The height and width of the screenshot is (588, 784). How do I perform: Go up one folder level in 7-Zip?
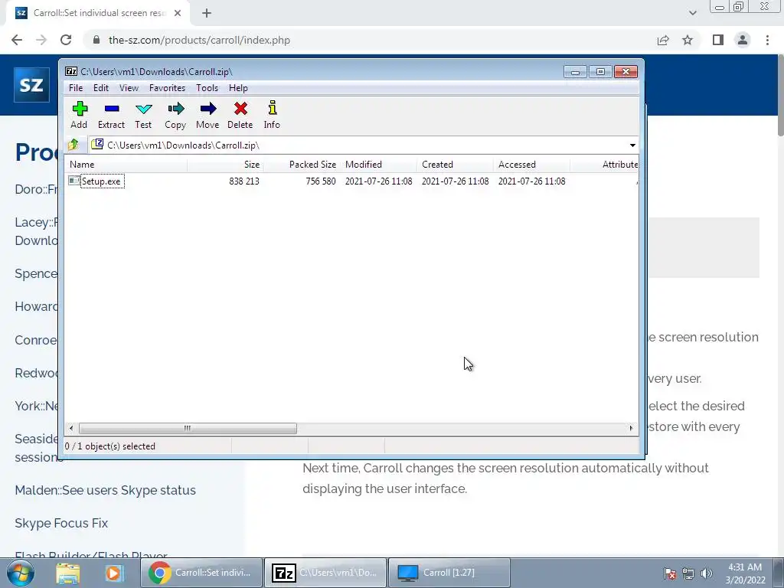[x=73, y=145]
